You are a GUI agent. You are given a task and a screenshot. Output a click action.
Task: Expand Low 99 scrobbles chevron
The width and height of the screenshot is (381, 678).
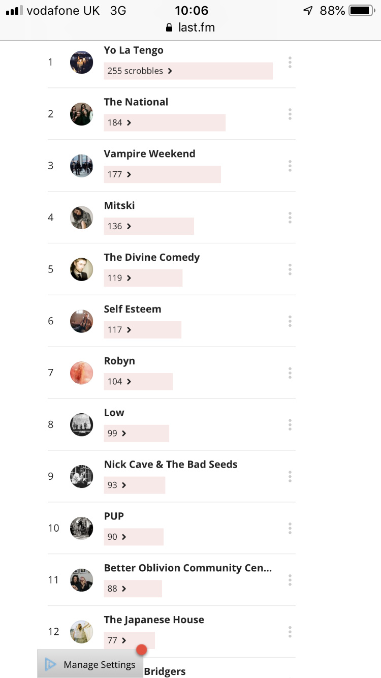pos(124,434)
